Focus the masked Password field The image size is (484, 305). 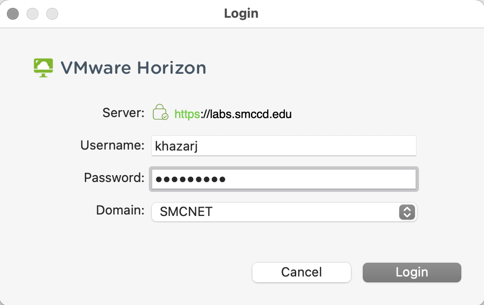(x=284, y=179)
